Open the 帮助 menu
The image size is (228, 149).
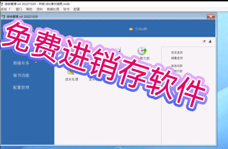[29, 9]
